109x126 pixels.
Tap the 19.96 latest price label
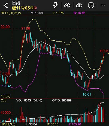pyautogui.click(x=104, y=51)
